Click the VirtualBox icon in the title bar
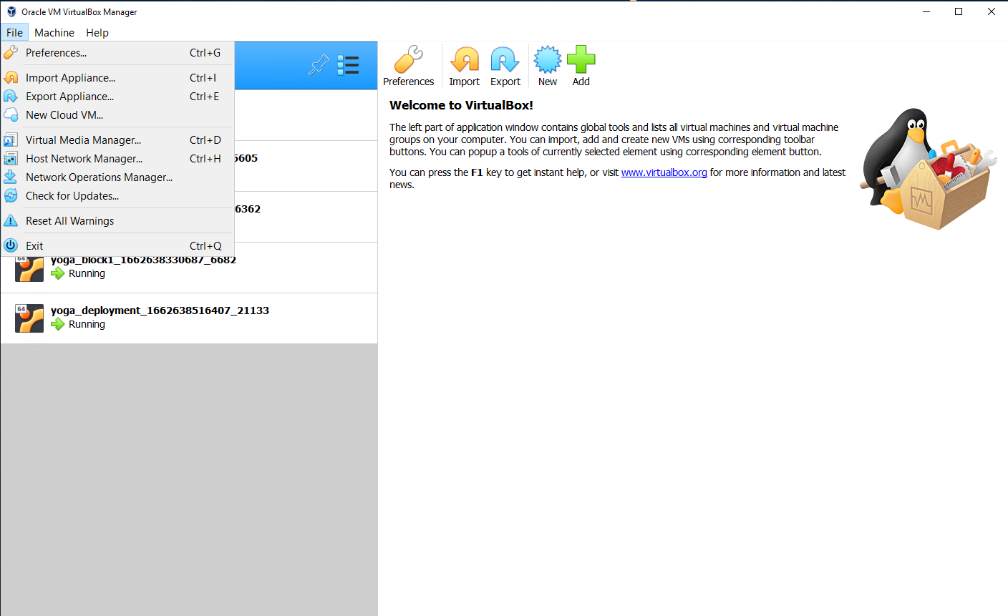Image resolution: width=1008 pixels, height=616 pixels. pos(11,11)
